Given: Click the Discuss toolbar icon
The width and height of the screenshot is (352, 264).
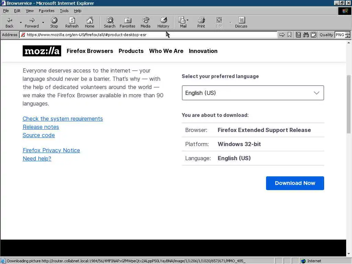Looking at the screenshot, I should (241, 22).
